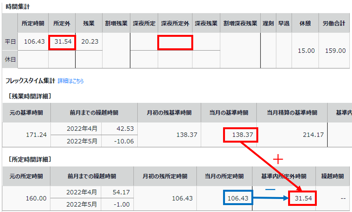Click the empty 深夜所定外 cell in 平日 row
This screenshot has width=352, height=212.
[175, 42]
